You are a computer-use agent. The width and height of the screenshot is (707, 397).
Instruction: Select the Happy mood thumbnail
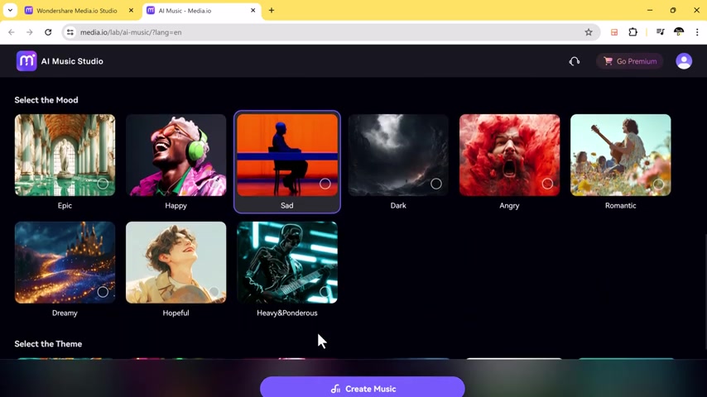pos(176,155)
